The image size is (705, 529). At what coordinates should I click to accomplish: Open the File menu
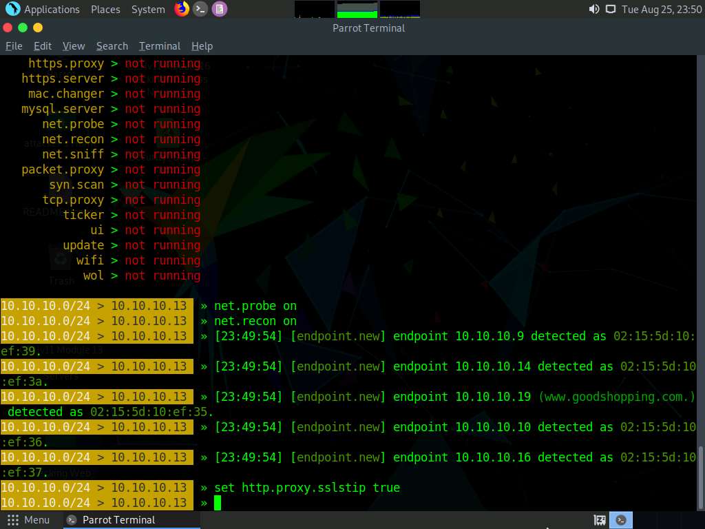click(14, 46)
